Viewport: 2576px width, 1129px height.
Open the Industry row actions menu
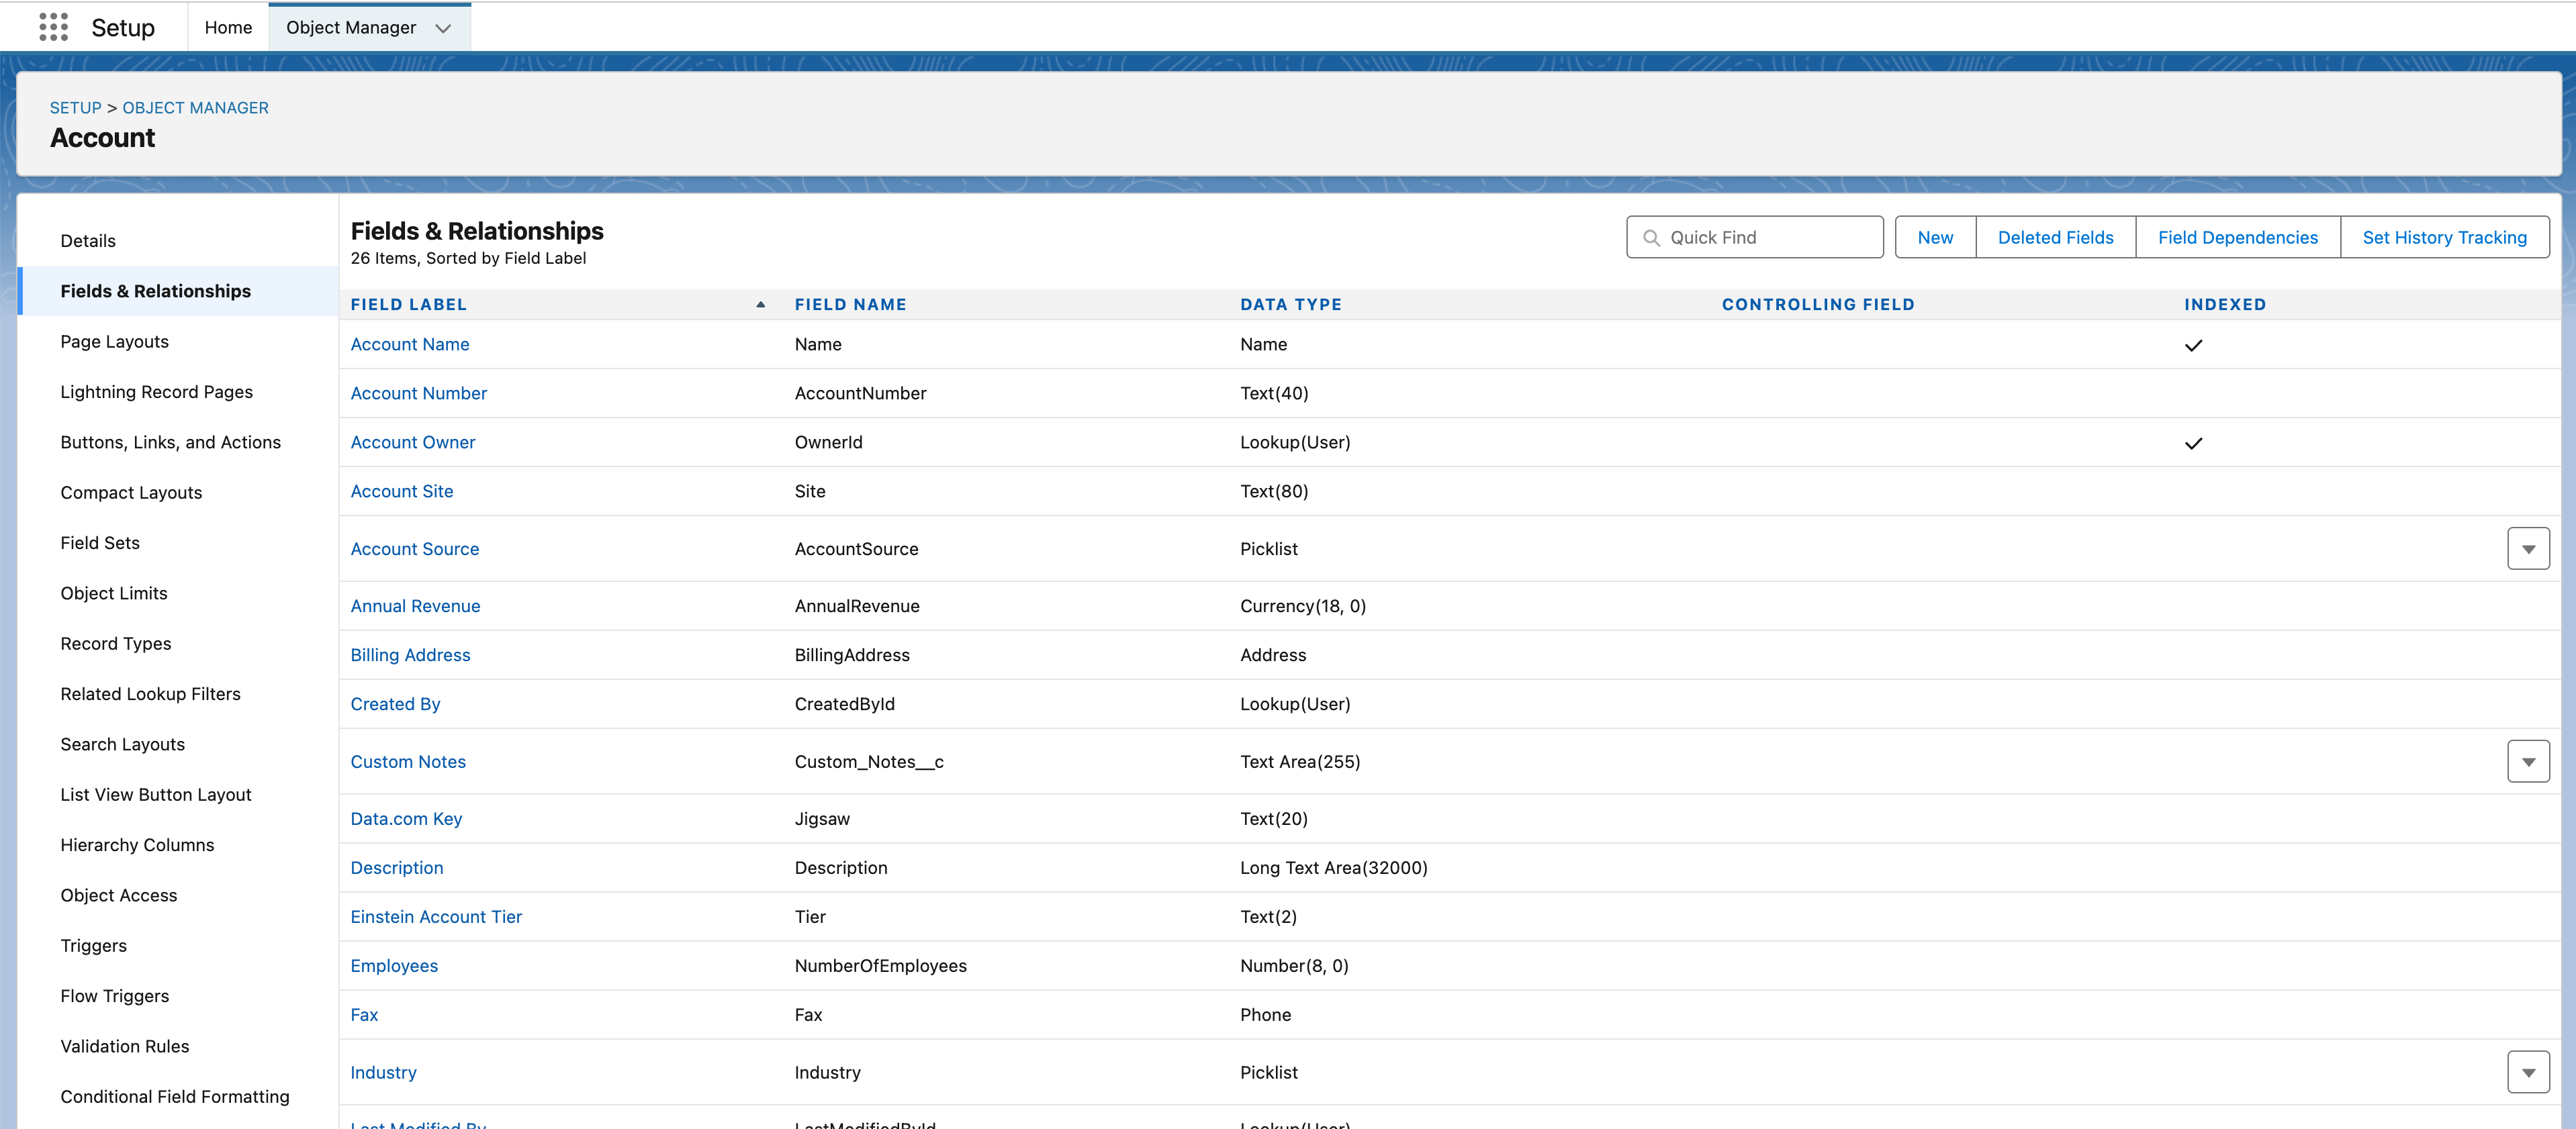coord(2528,1071)
